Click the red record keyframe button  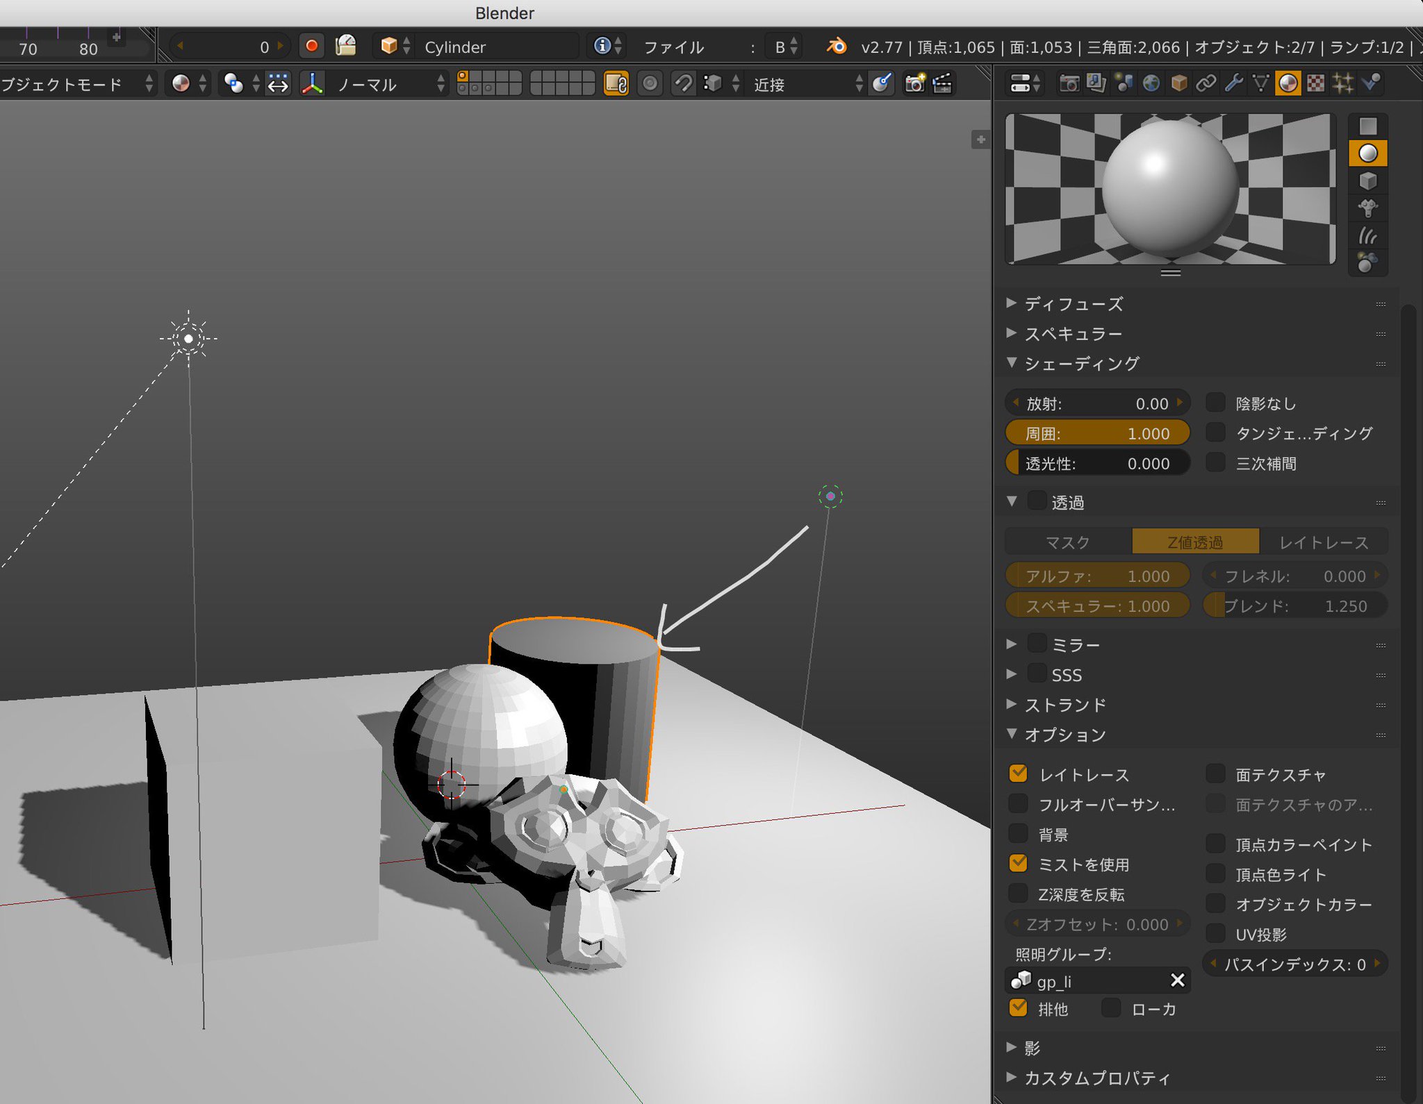(x=311, y=47)
